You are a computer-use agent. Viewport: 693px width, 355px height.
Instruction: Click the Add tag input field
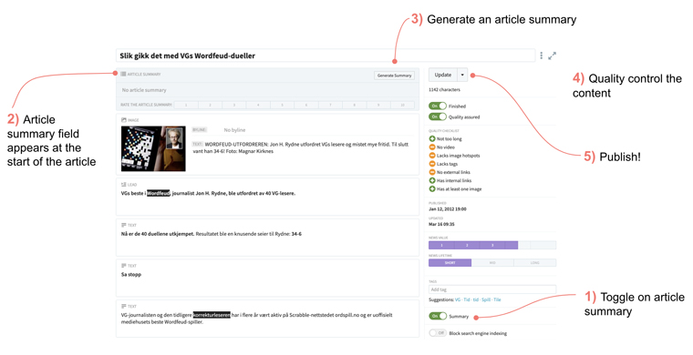coord(492,289)
